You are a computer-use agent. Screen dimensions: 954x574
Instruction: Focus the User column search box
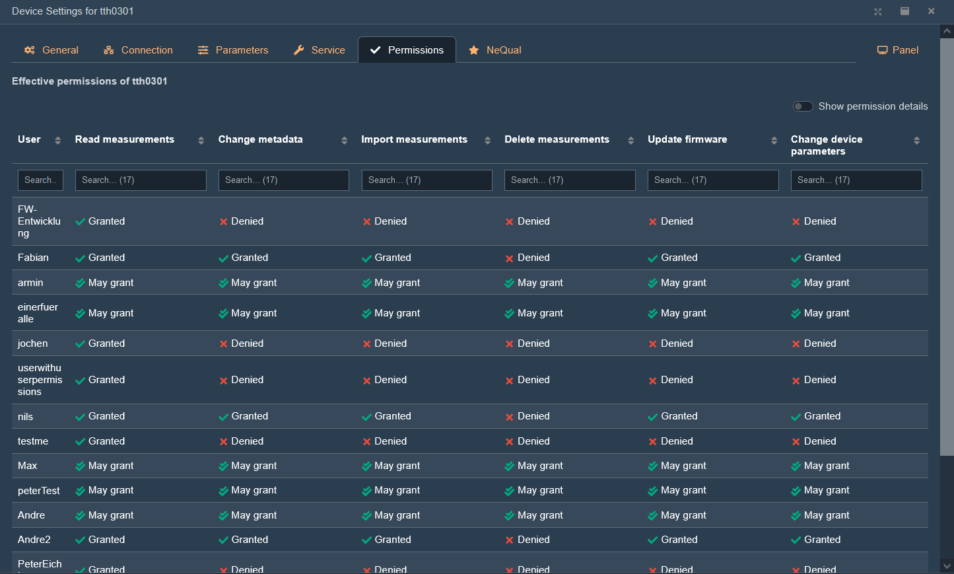(40, 180)
